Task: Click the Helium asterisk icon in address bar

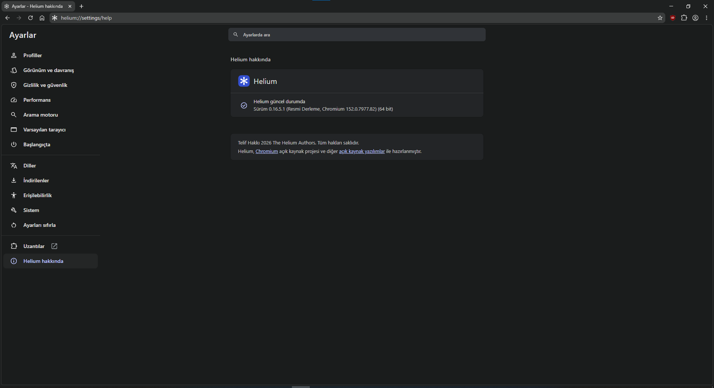Action: [x=55, y=18]
